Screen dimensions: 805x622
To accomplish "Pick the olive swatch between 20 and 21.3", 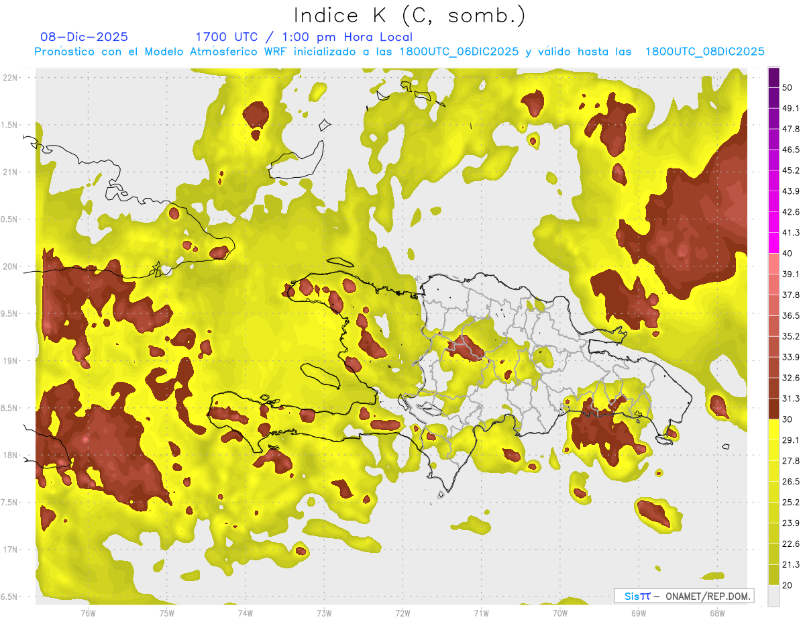I will click(773, 574).
